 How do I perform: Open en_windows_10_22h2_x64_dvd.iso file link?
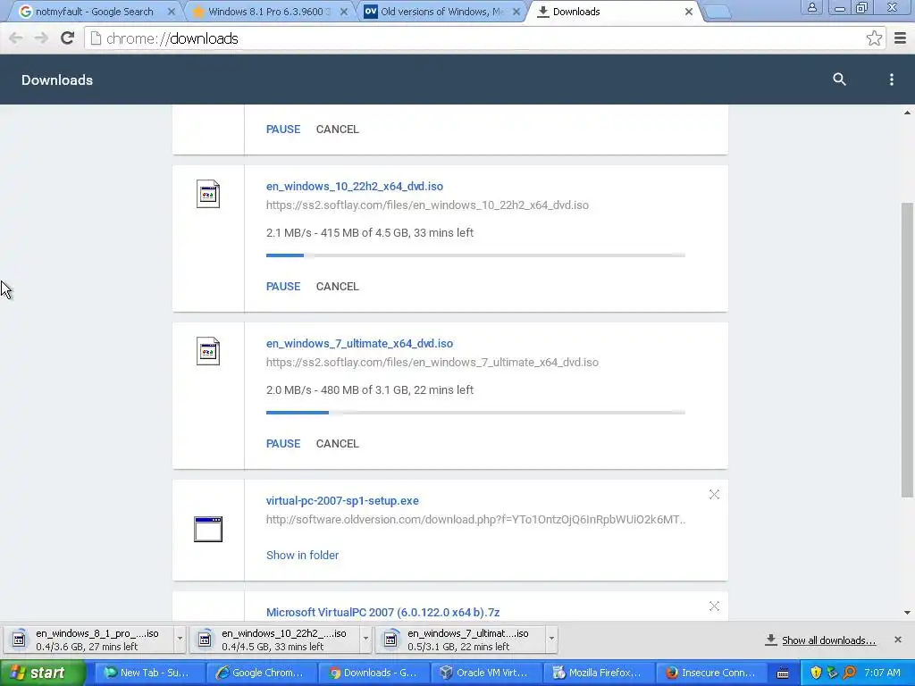354,186
